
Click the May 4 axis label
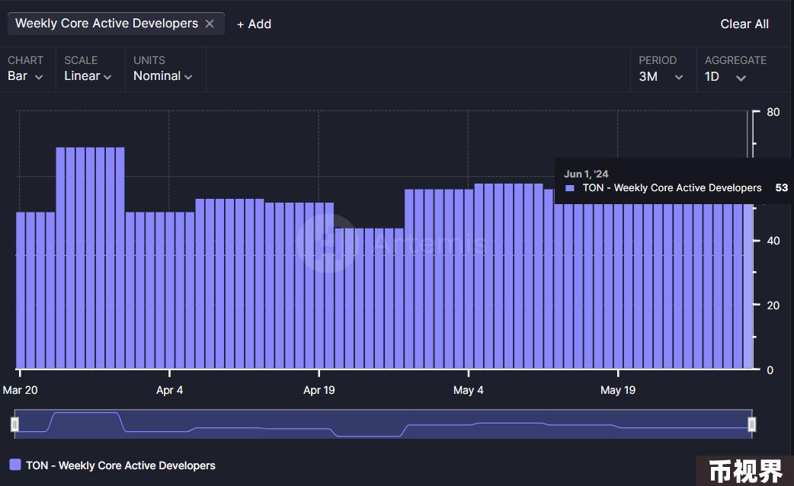coord(469,390)
